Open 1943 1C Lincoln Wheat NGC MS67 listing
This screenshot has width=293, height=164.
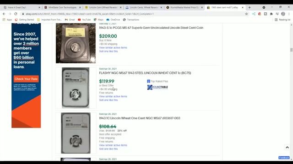coord(140,118)
